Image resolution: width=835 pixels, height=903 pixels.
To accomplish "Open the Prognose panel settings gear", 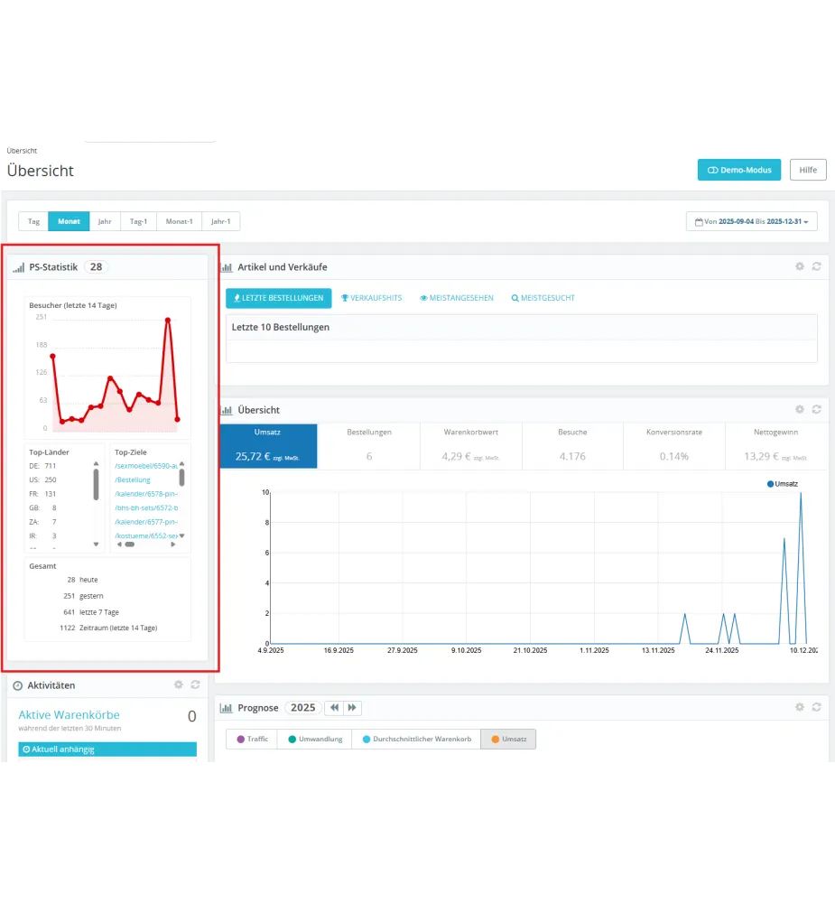I will click(799, 707).
